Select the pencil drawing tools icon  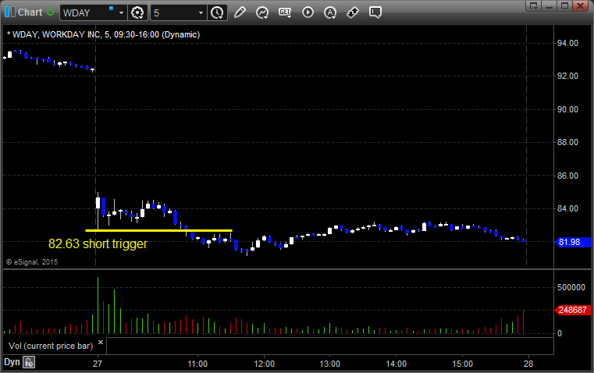coord(240,12)
